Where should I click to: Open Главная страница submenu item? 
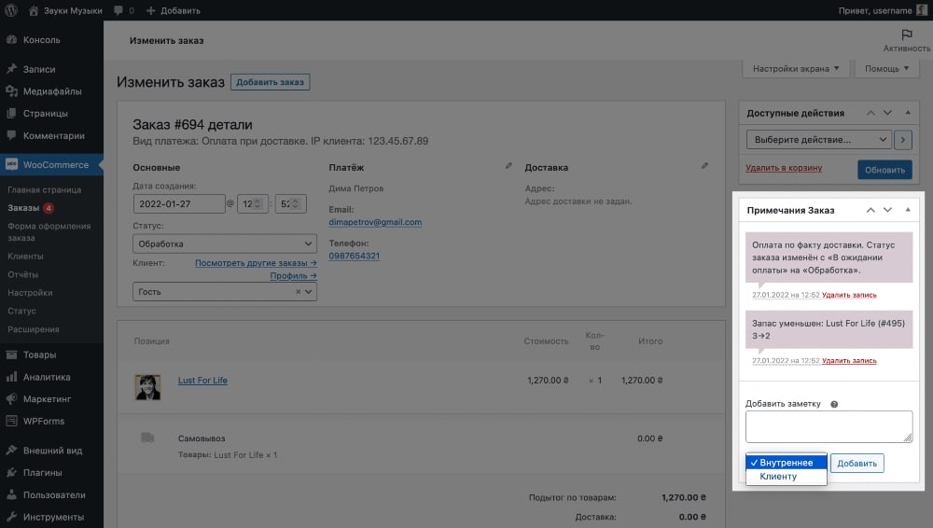(x=44, y=189)
